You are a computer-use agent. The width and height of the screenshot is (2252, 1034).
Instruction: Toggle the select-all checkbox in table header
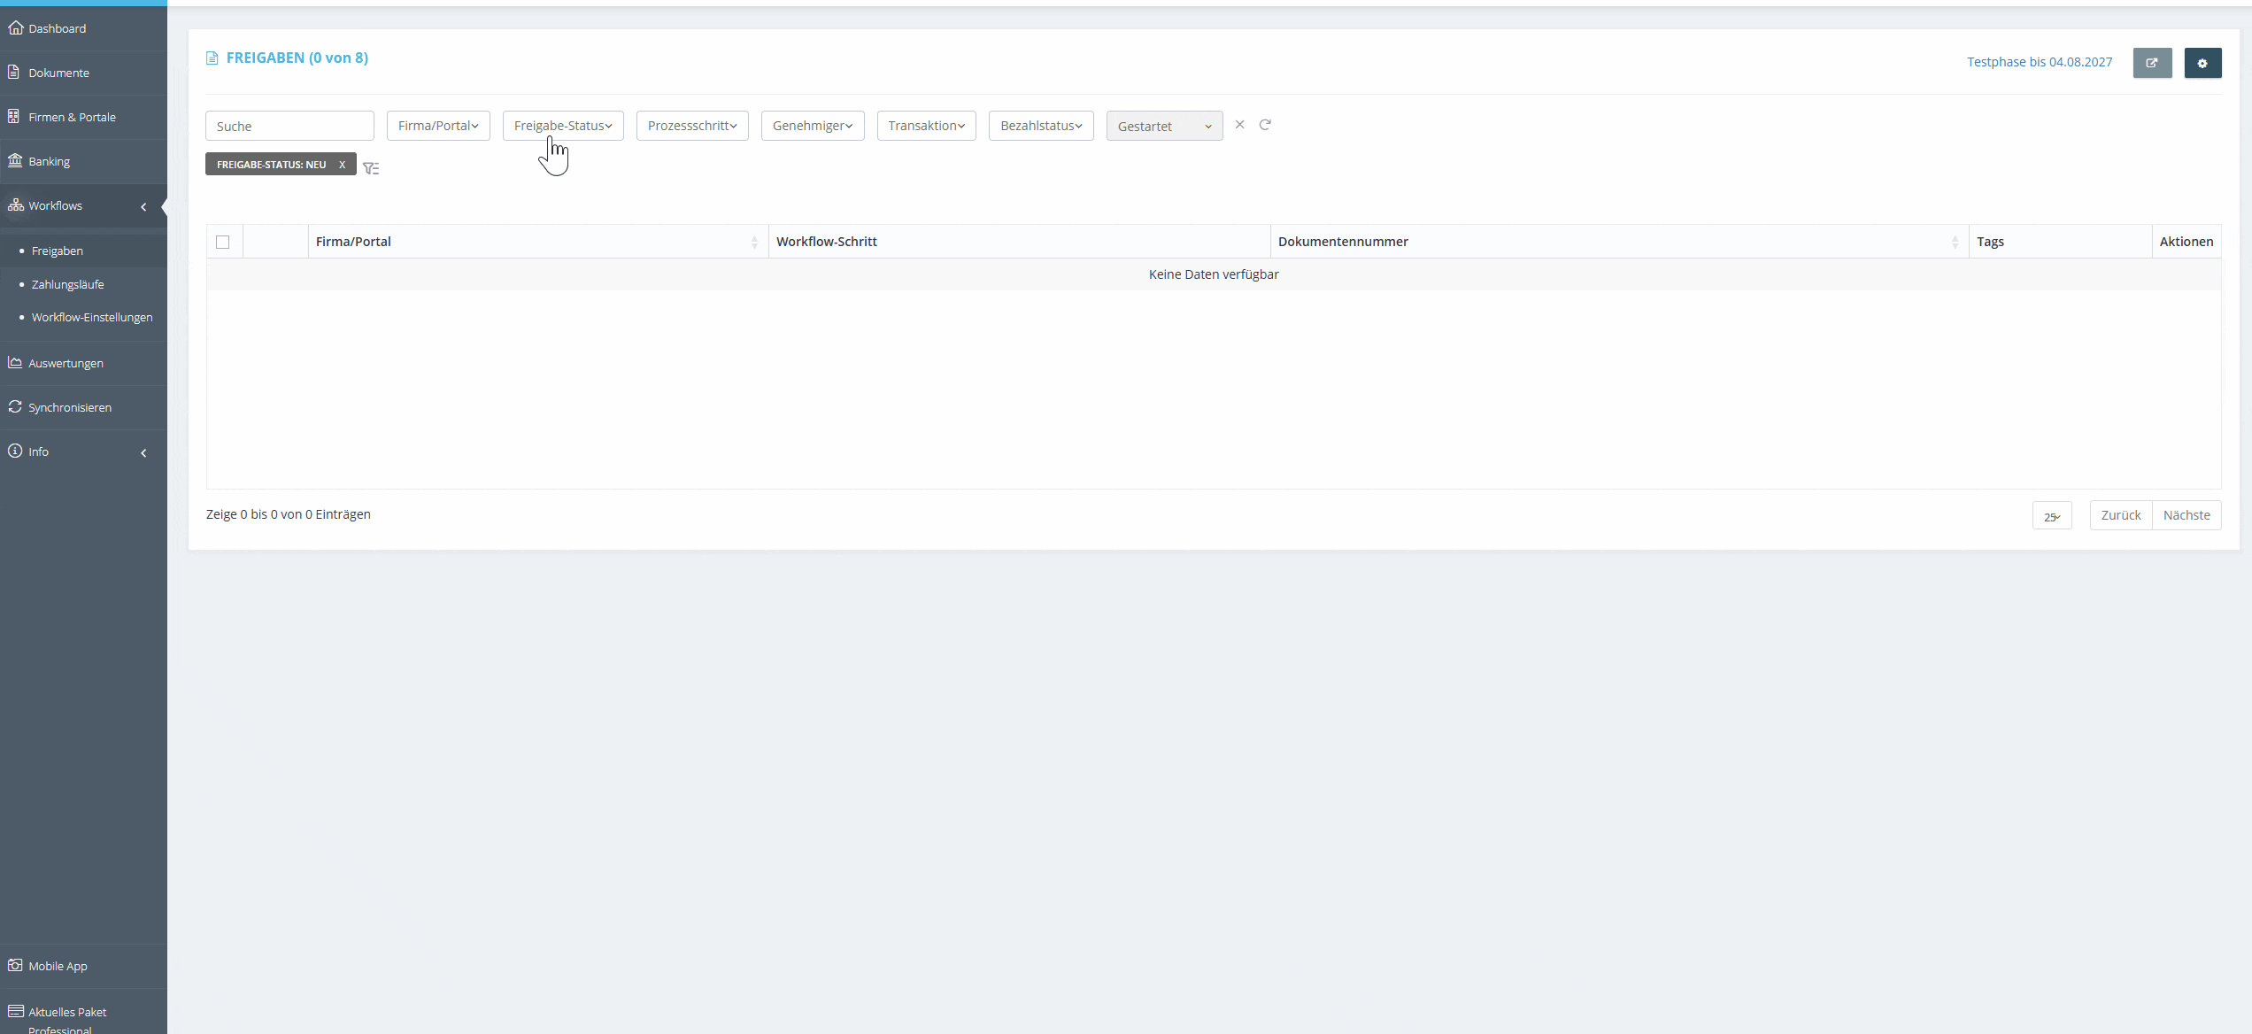[223, 242]
